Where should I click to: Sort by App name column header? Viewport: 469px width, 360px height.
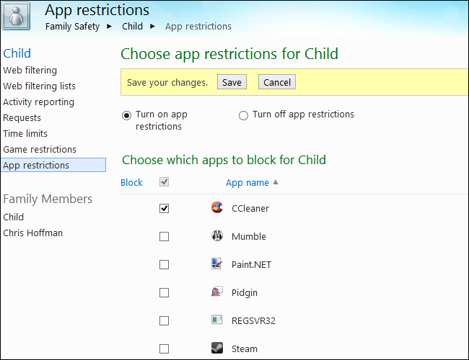247,183
